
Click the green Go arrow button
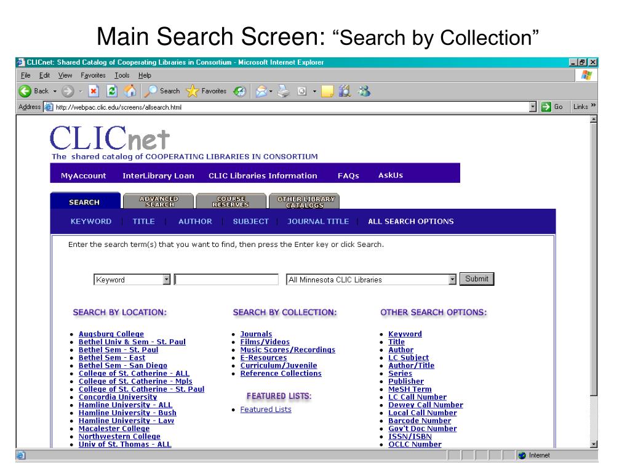point(546,107)
